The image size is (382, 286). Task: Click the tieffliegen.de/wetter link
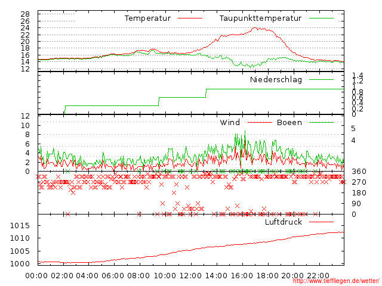(336, 281)
